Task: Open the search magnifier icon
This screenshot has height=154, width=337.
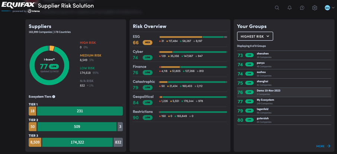Action: pos(277,8)
